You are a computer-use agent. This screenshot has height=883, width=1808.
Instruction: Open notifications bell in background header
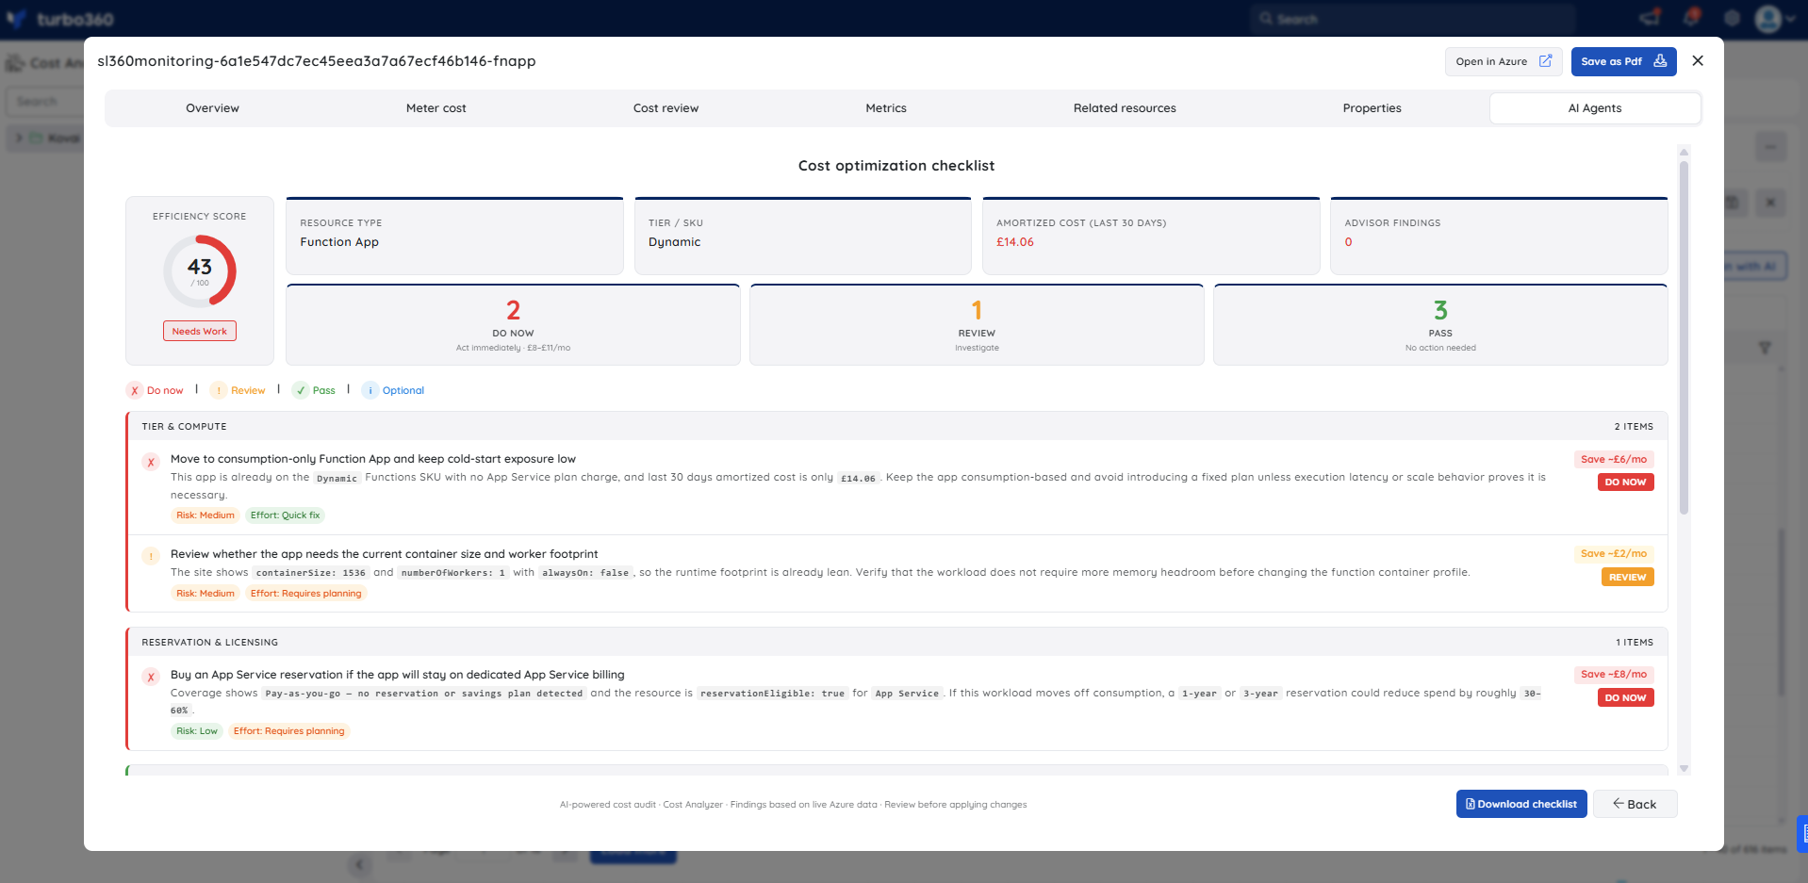(x=1692, y=18)
